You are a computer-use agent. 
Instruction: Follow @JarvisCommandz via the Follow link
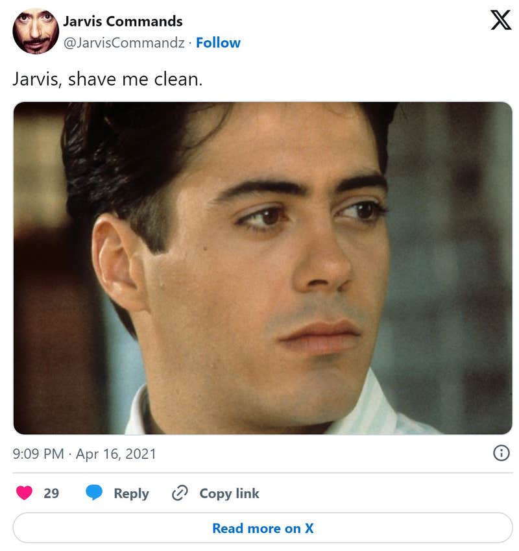(218, 43)
